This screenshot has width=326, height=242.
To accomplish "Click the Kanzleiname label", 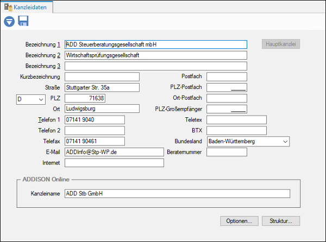I will click(45, 193).
